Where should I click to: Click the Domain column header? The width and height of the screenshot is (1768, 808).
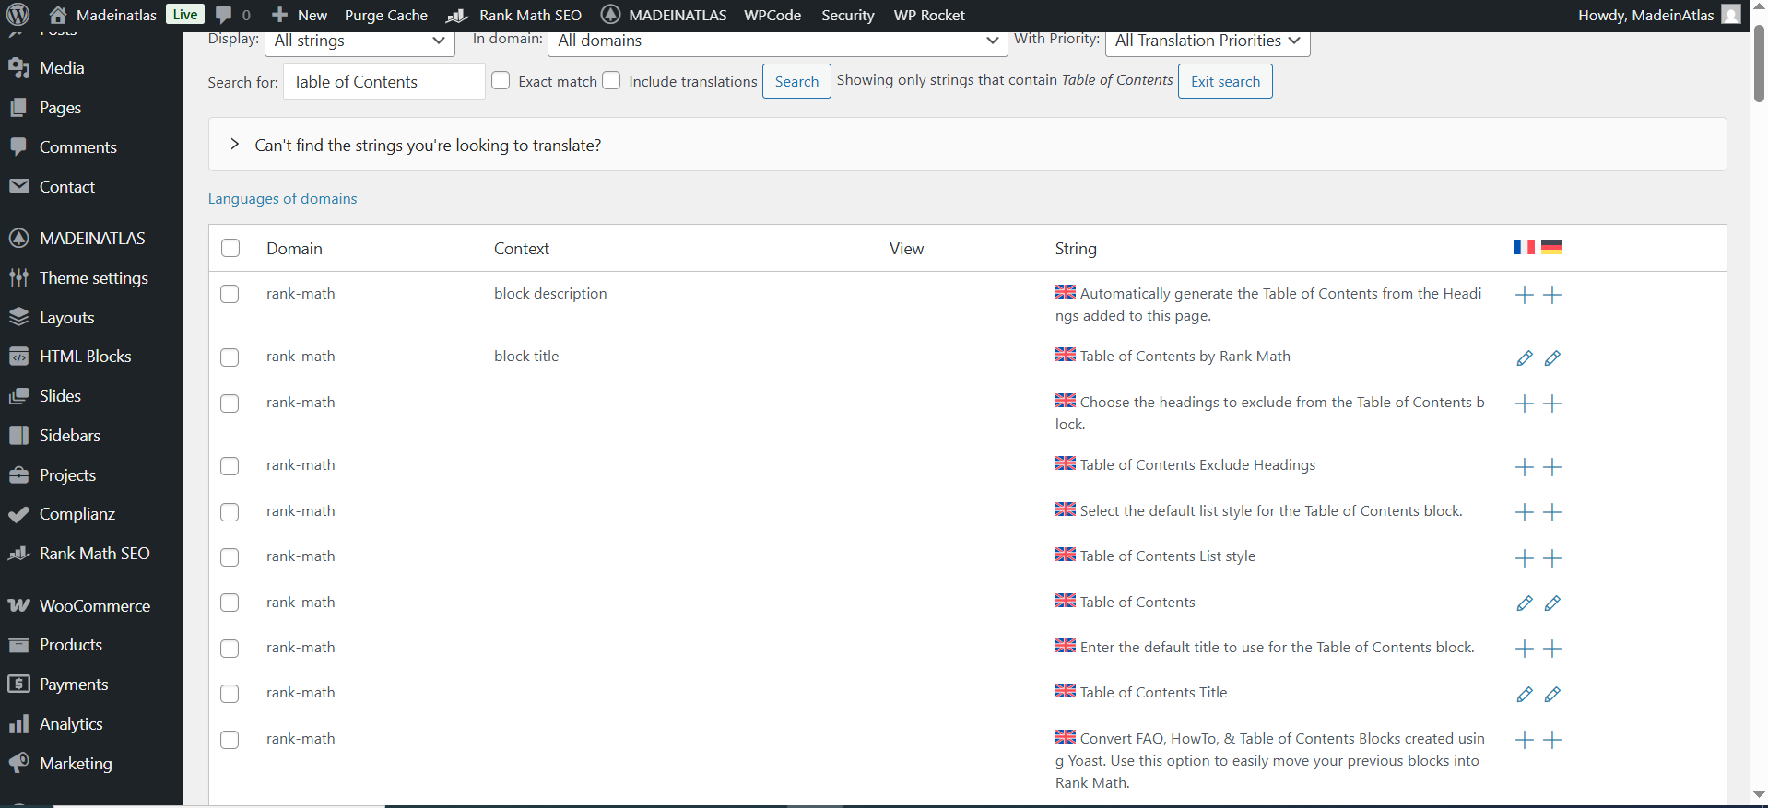(294, 248)
